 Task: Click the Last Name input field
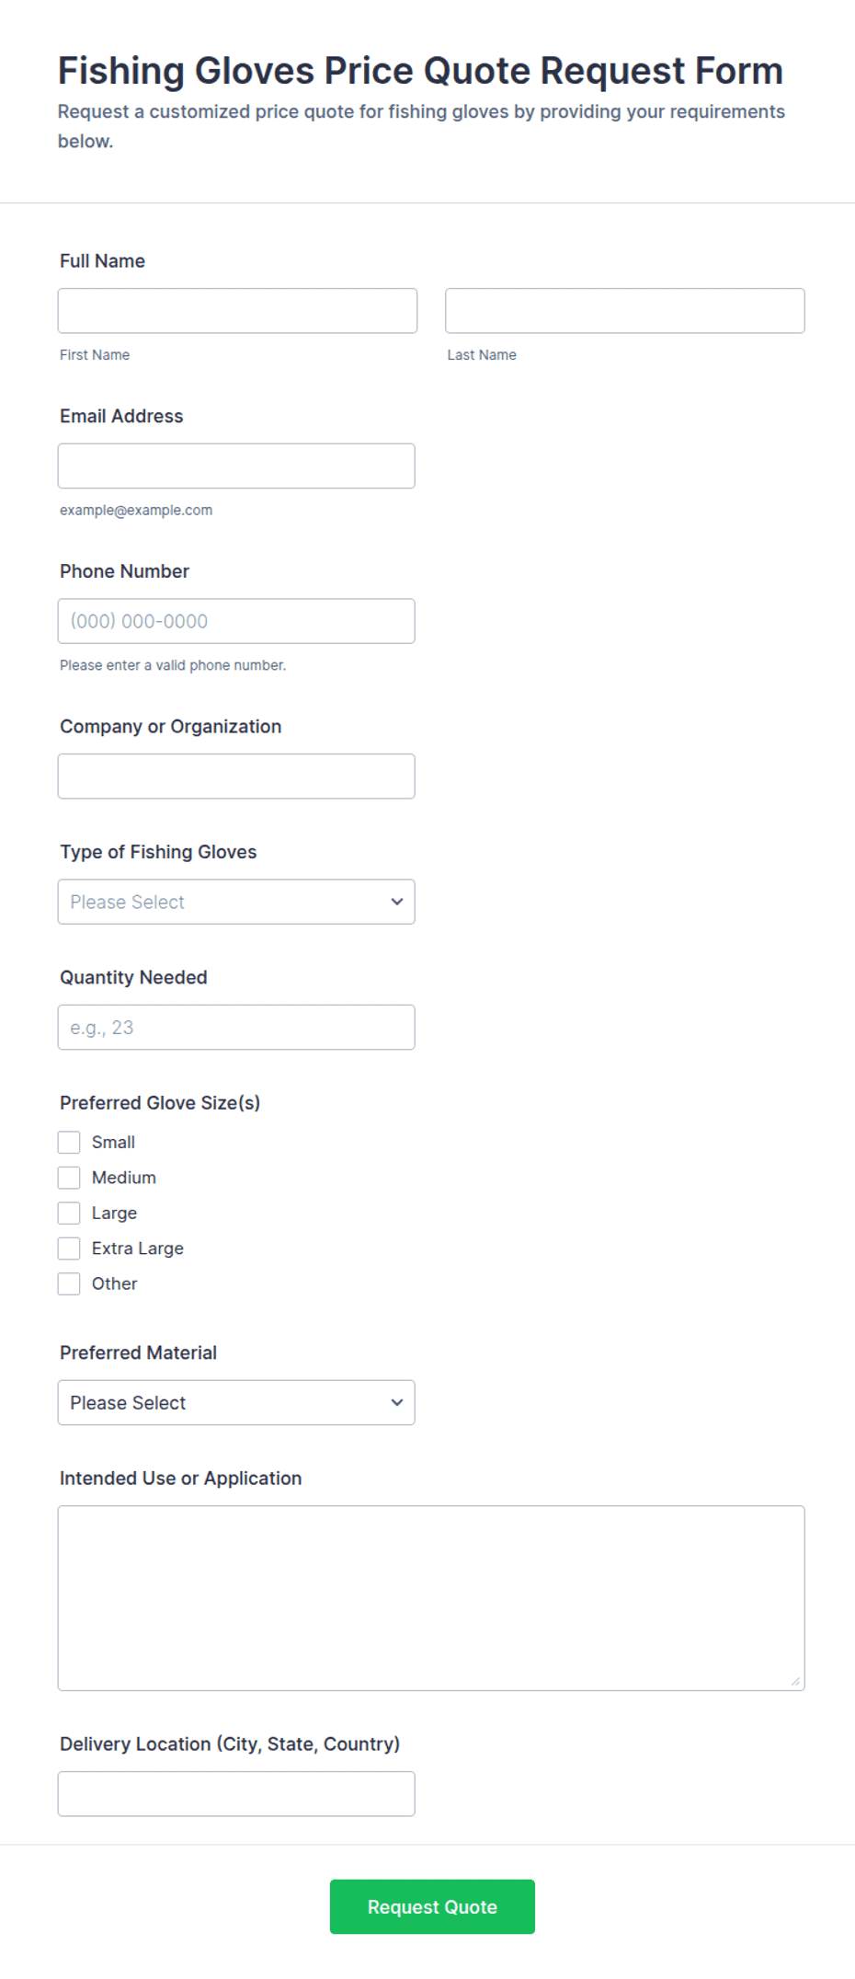click(x=625, y=311)
